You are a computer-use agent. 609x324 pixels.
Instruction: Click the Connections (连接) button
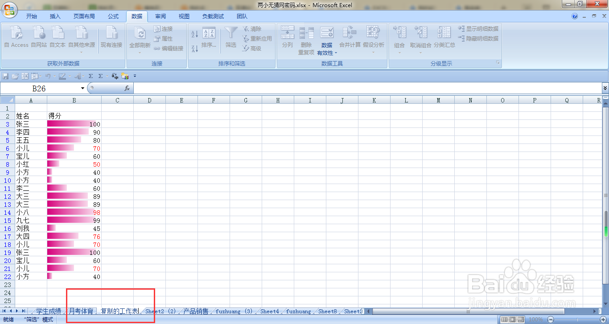click(x=163, y=29)
